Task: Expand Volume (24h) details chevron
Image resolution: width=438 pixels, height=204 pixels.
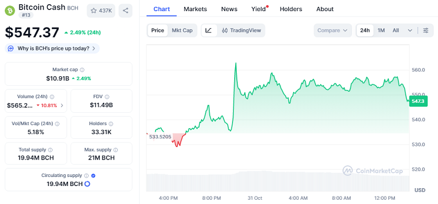Action: coord(62,105)
